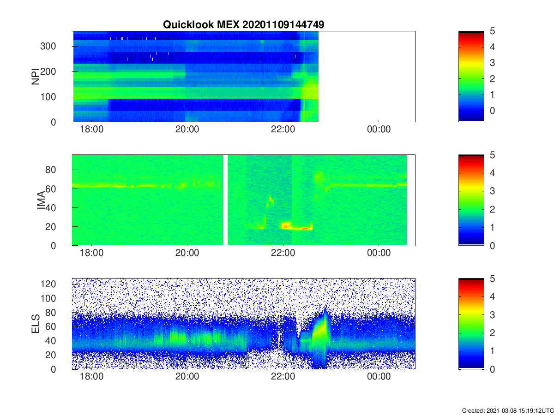
Task: Click 22:00 under the IMA panel
Action: pos(283,253)
